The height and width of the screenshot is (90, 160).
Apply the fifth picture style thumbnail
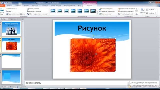pos(80,11)
